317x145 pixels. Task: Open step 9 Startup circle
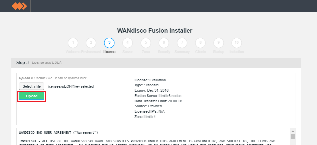coord(219,43)
